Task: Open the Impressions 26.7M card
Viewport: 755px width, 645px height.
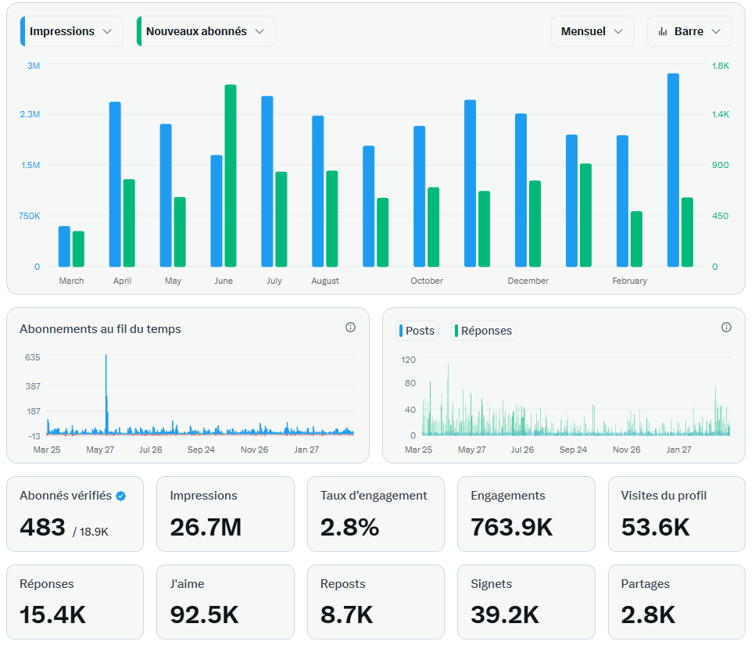Action: click(x=225, y=514)
